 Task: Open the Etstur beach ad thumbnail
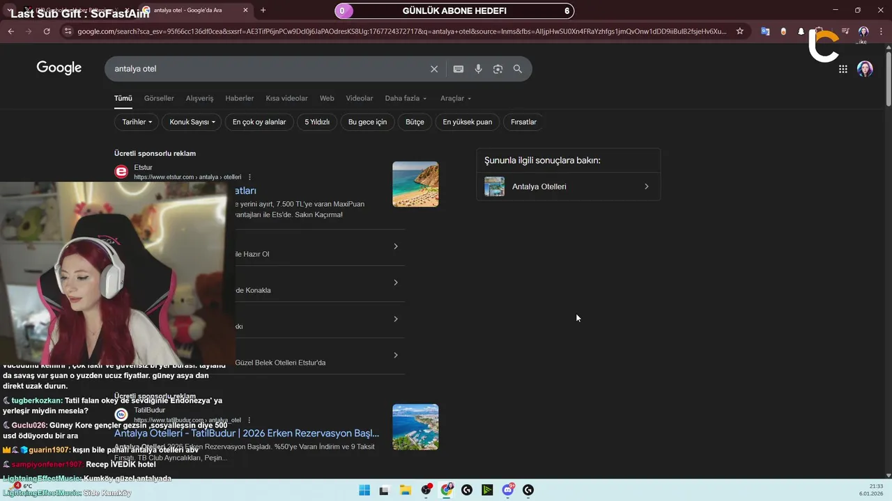coord(415,184)
